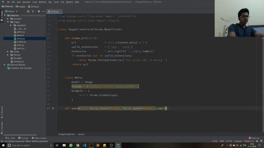Image resolution: width=264 pixels, height=148 pixels.
Task: Expand the inner Pinterest folder
Action: [8, 55]
